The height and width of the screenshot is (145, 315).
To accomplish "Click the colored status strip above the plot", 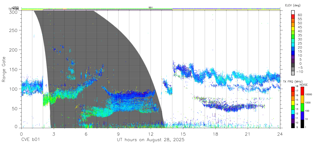I will pyautogui.click(x=151, y=9).
